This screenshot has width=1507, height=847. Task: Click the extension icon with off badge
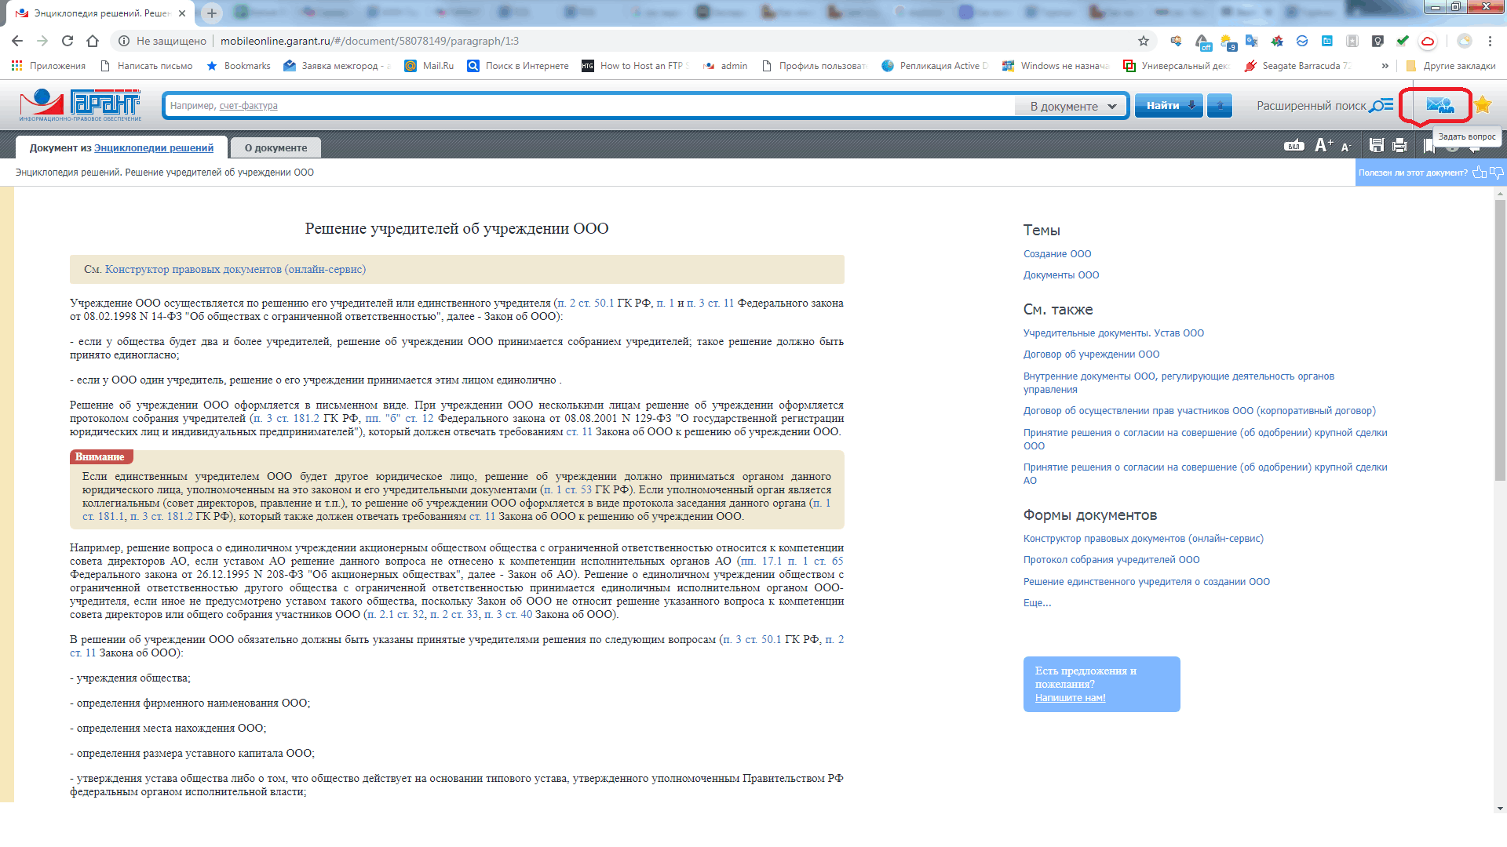point(1202,42)
